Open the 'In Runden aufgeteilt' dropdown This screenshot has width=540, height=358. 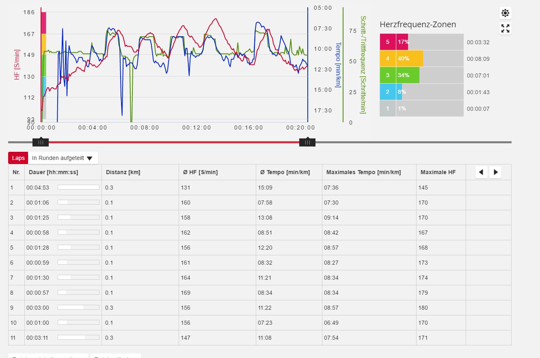(63, 158)
